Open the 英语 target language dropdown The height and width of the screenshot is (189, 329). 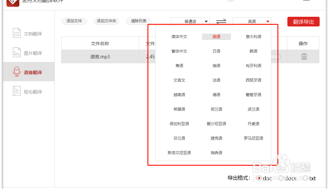click(252, 21)
